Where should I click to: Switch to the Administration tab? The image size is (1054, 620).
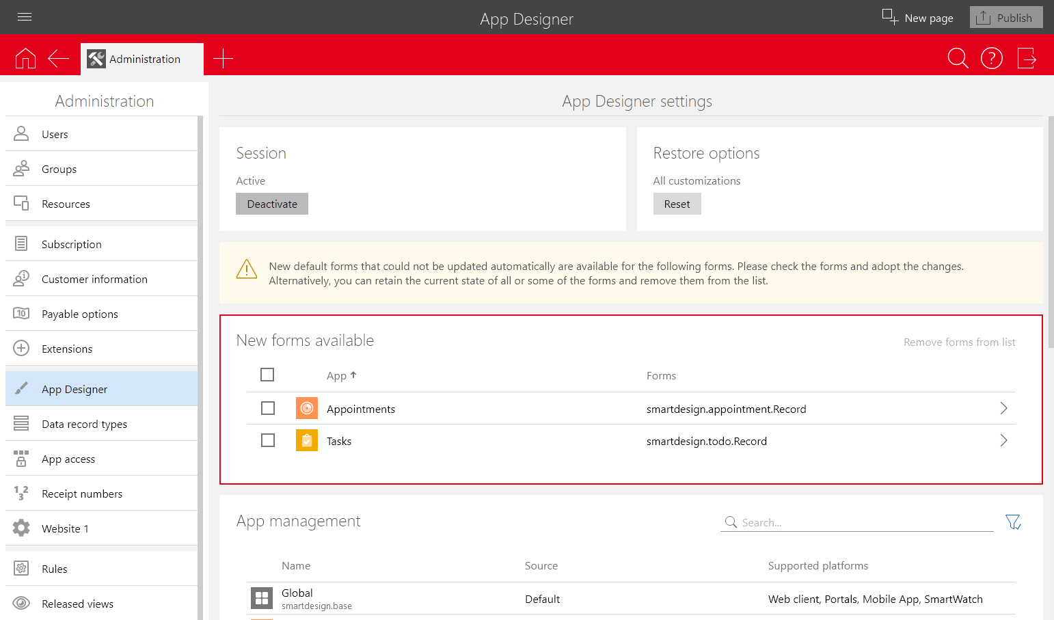[142, 59]
